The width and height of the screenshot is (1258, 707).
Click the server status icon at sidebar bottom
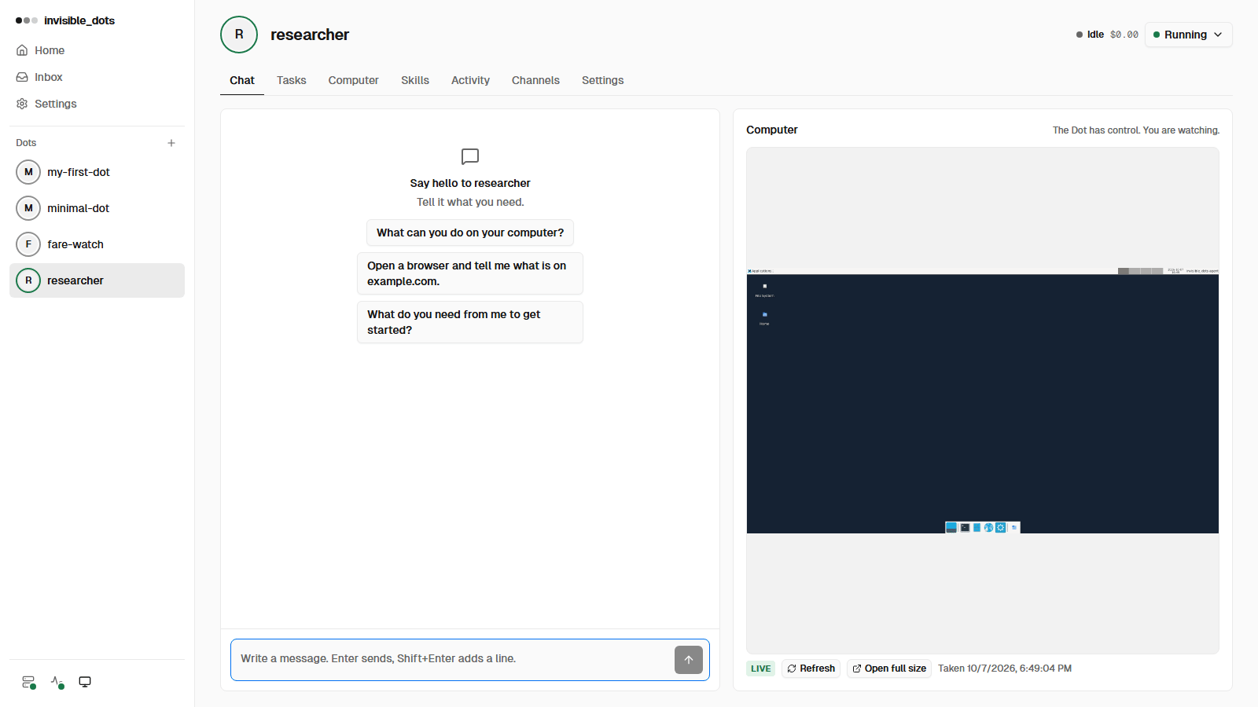[29, 682]
